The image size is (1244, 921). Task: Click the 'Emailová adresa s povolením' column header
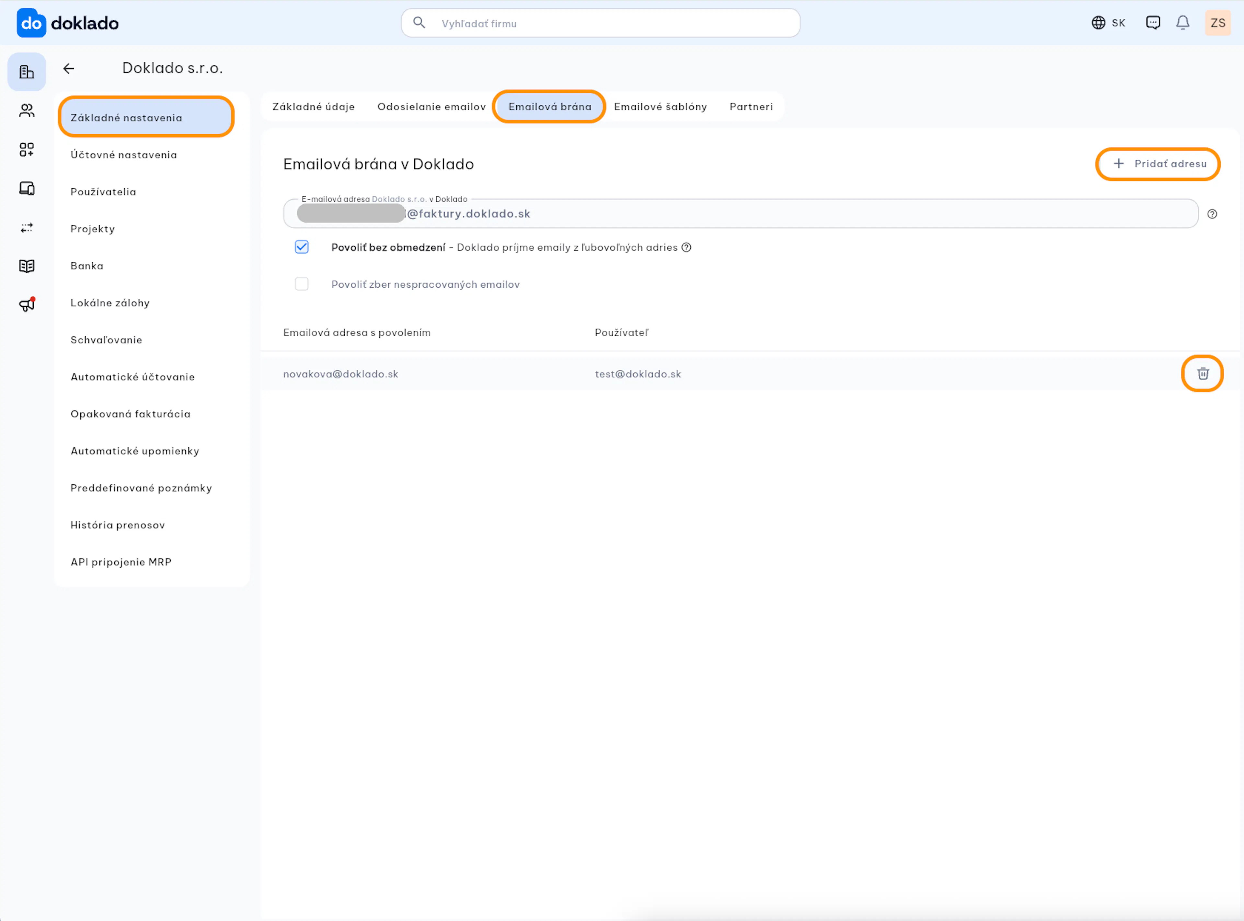tap(357, 332)
